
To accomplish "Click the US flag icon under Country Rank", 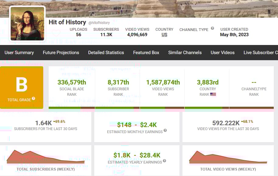I will click(x=213, y=94).
